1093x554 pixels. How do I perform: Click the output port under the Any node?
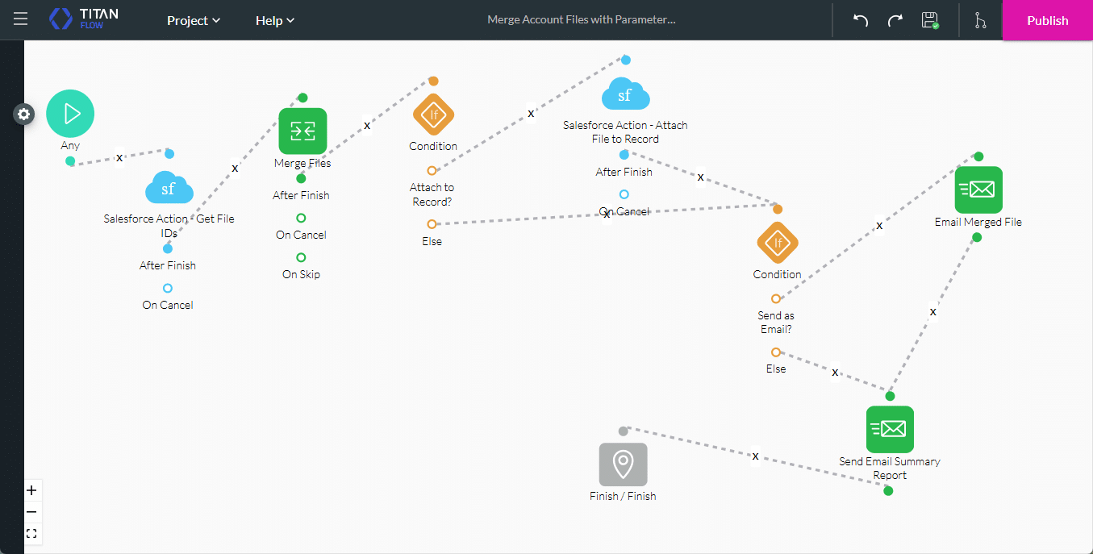(x=70, y=161)
